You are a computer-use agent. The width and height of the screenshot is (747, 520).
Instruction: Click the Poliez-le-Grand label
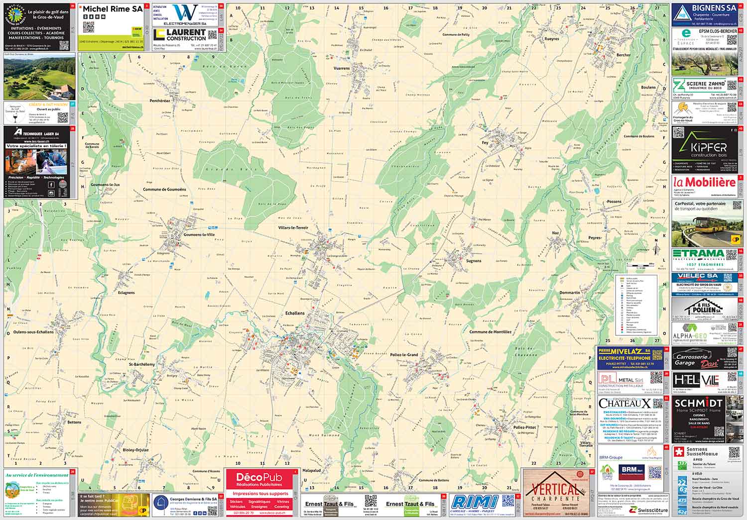(x=404, y=355)
